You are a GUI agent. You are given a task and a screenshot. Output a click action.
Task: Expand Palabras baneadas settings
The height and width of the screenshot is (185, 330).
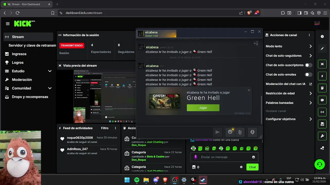[x=310, y=103]
